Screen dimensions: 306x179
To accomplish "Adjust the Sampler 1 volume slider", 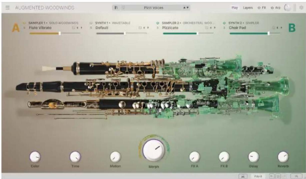I will pos(55,33).
